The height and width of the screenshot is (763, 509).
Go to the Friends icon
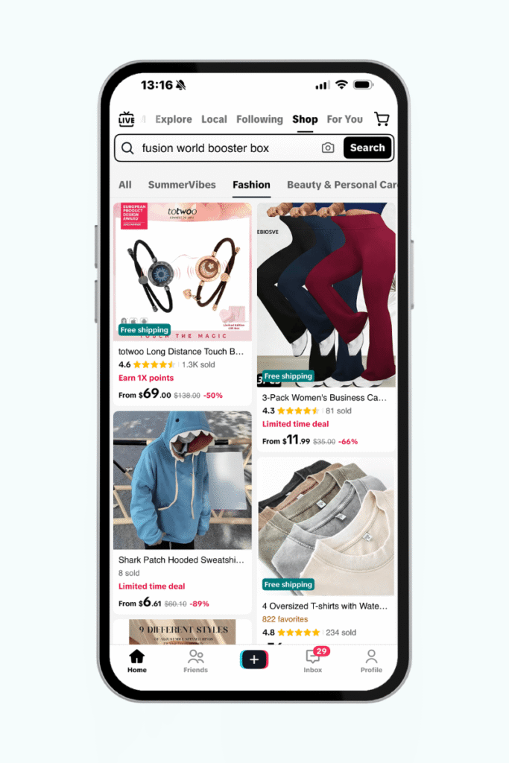[x=195, y=662]
